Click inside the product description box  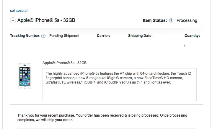click(x=120, y=85)
